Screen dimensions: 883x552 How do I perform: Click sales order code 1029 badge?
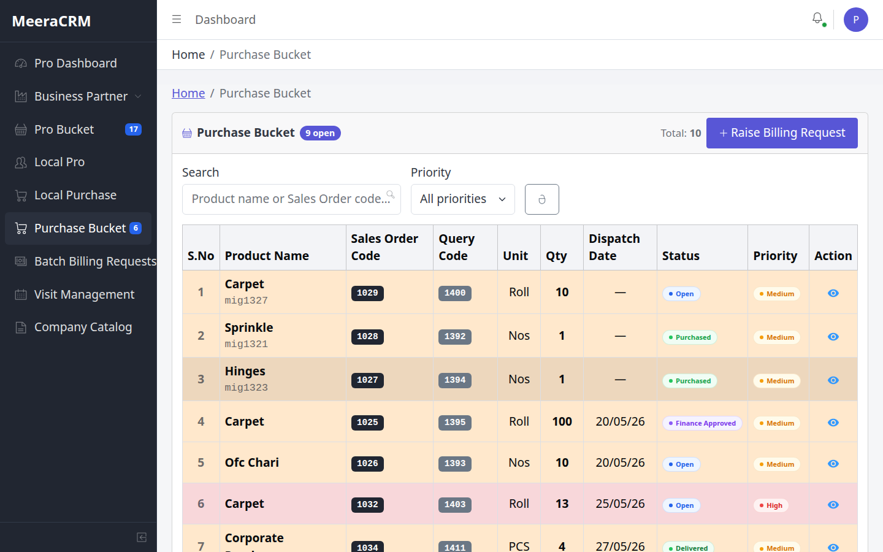[367, 293]
